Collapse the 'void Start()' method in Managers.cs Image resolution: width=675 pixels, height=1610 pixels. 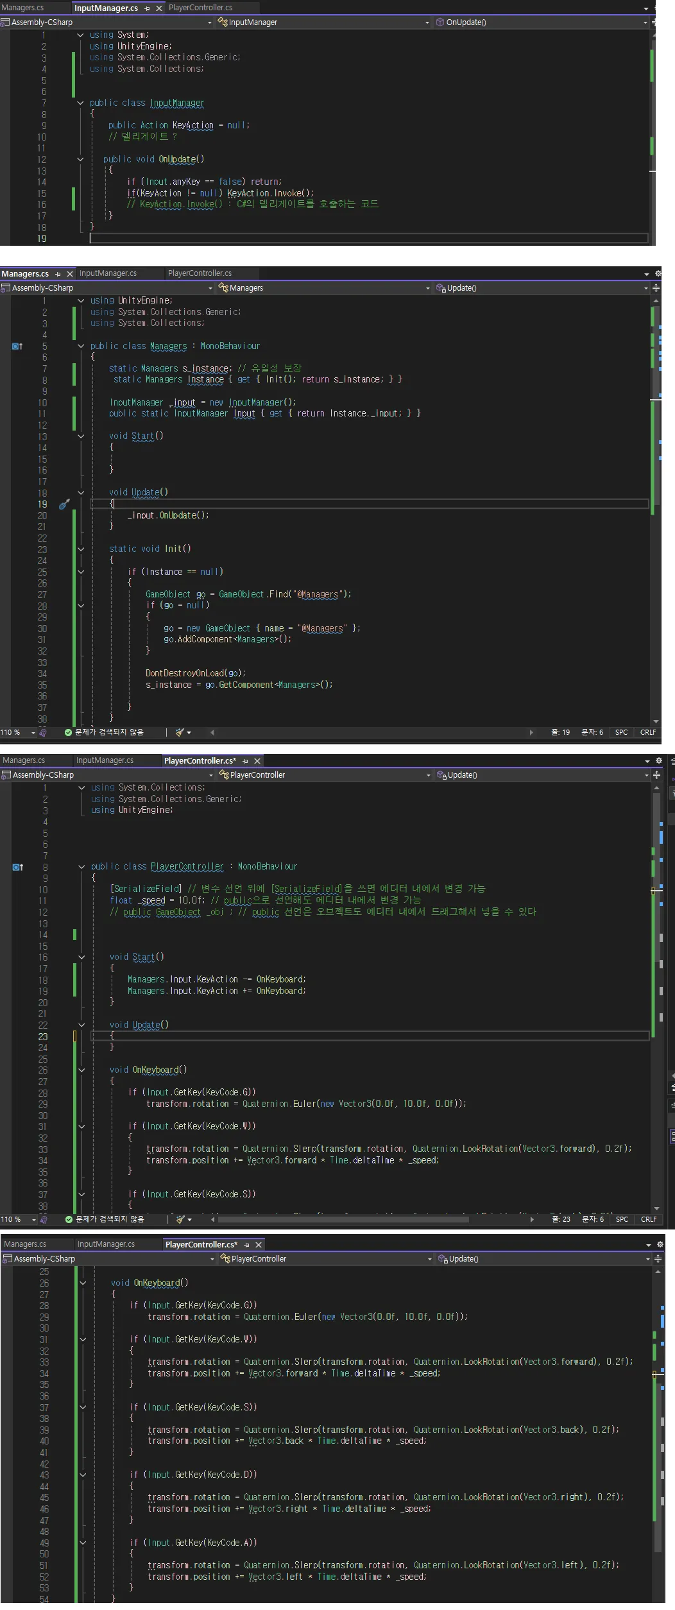81,436
